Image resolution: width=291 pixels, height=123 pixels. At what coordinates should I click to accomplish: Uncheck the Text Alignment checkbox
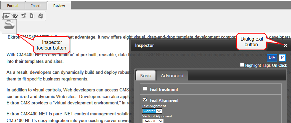pyautogui.click(x=145, y=100)
